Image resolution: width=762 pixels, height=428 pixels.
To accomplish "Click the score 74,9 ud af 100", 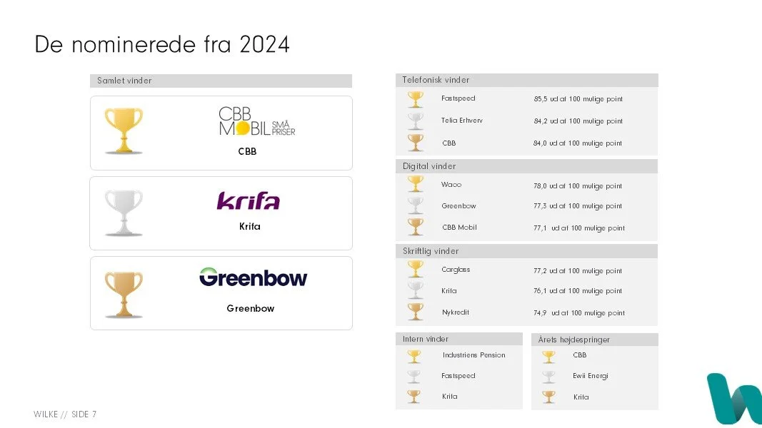I will [579, 313].
